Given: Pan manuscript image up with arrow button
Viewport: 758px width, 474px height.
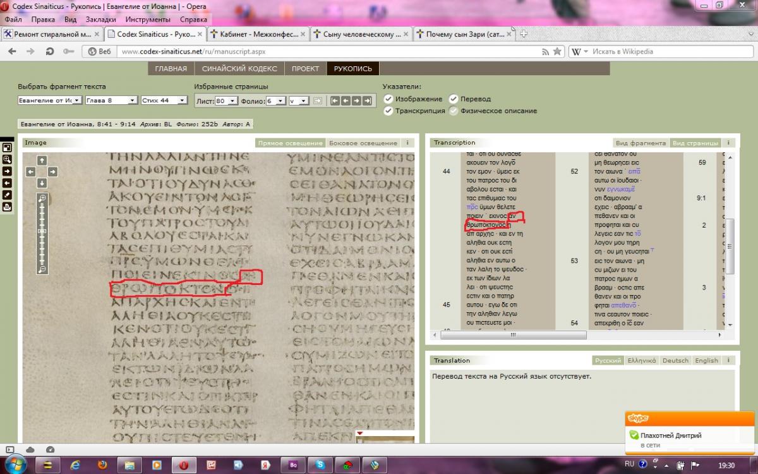Looking at the screenshot, I should tap(42, 159).
